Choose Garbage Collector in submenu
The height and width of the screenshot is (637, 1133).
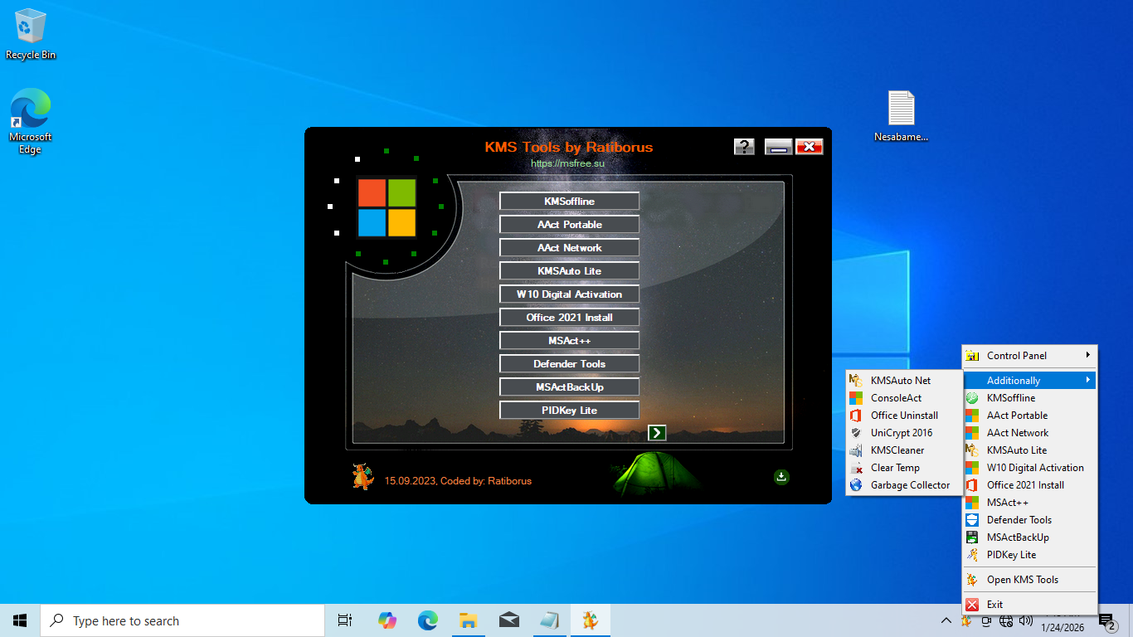909,485
